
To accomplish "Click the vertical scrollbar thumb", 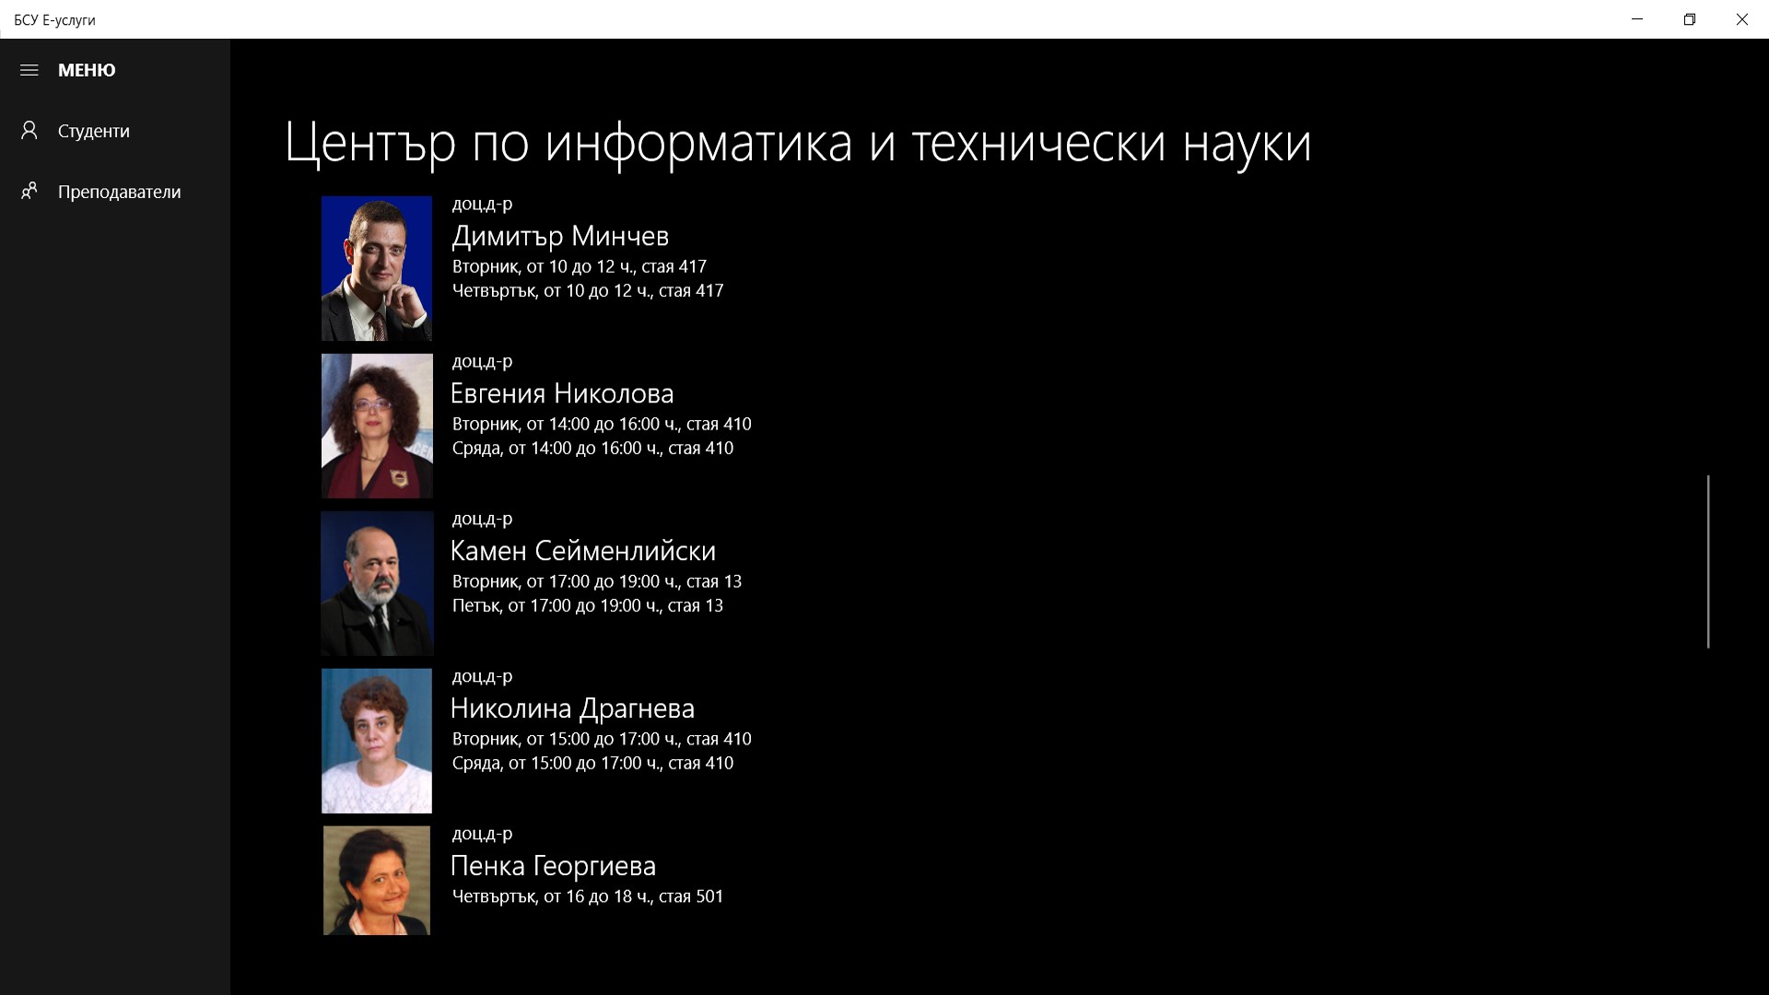I will tap(1707, 561).
